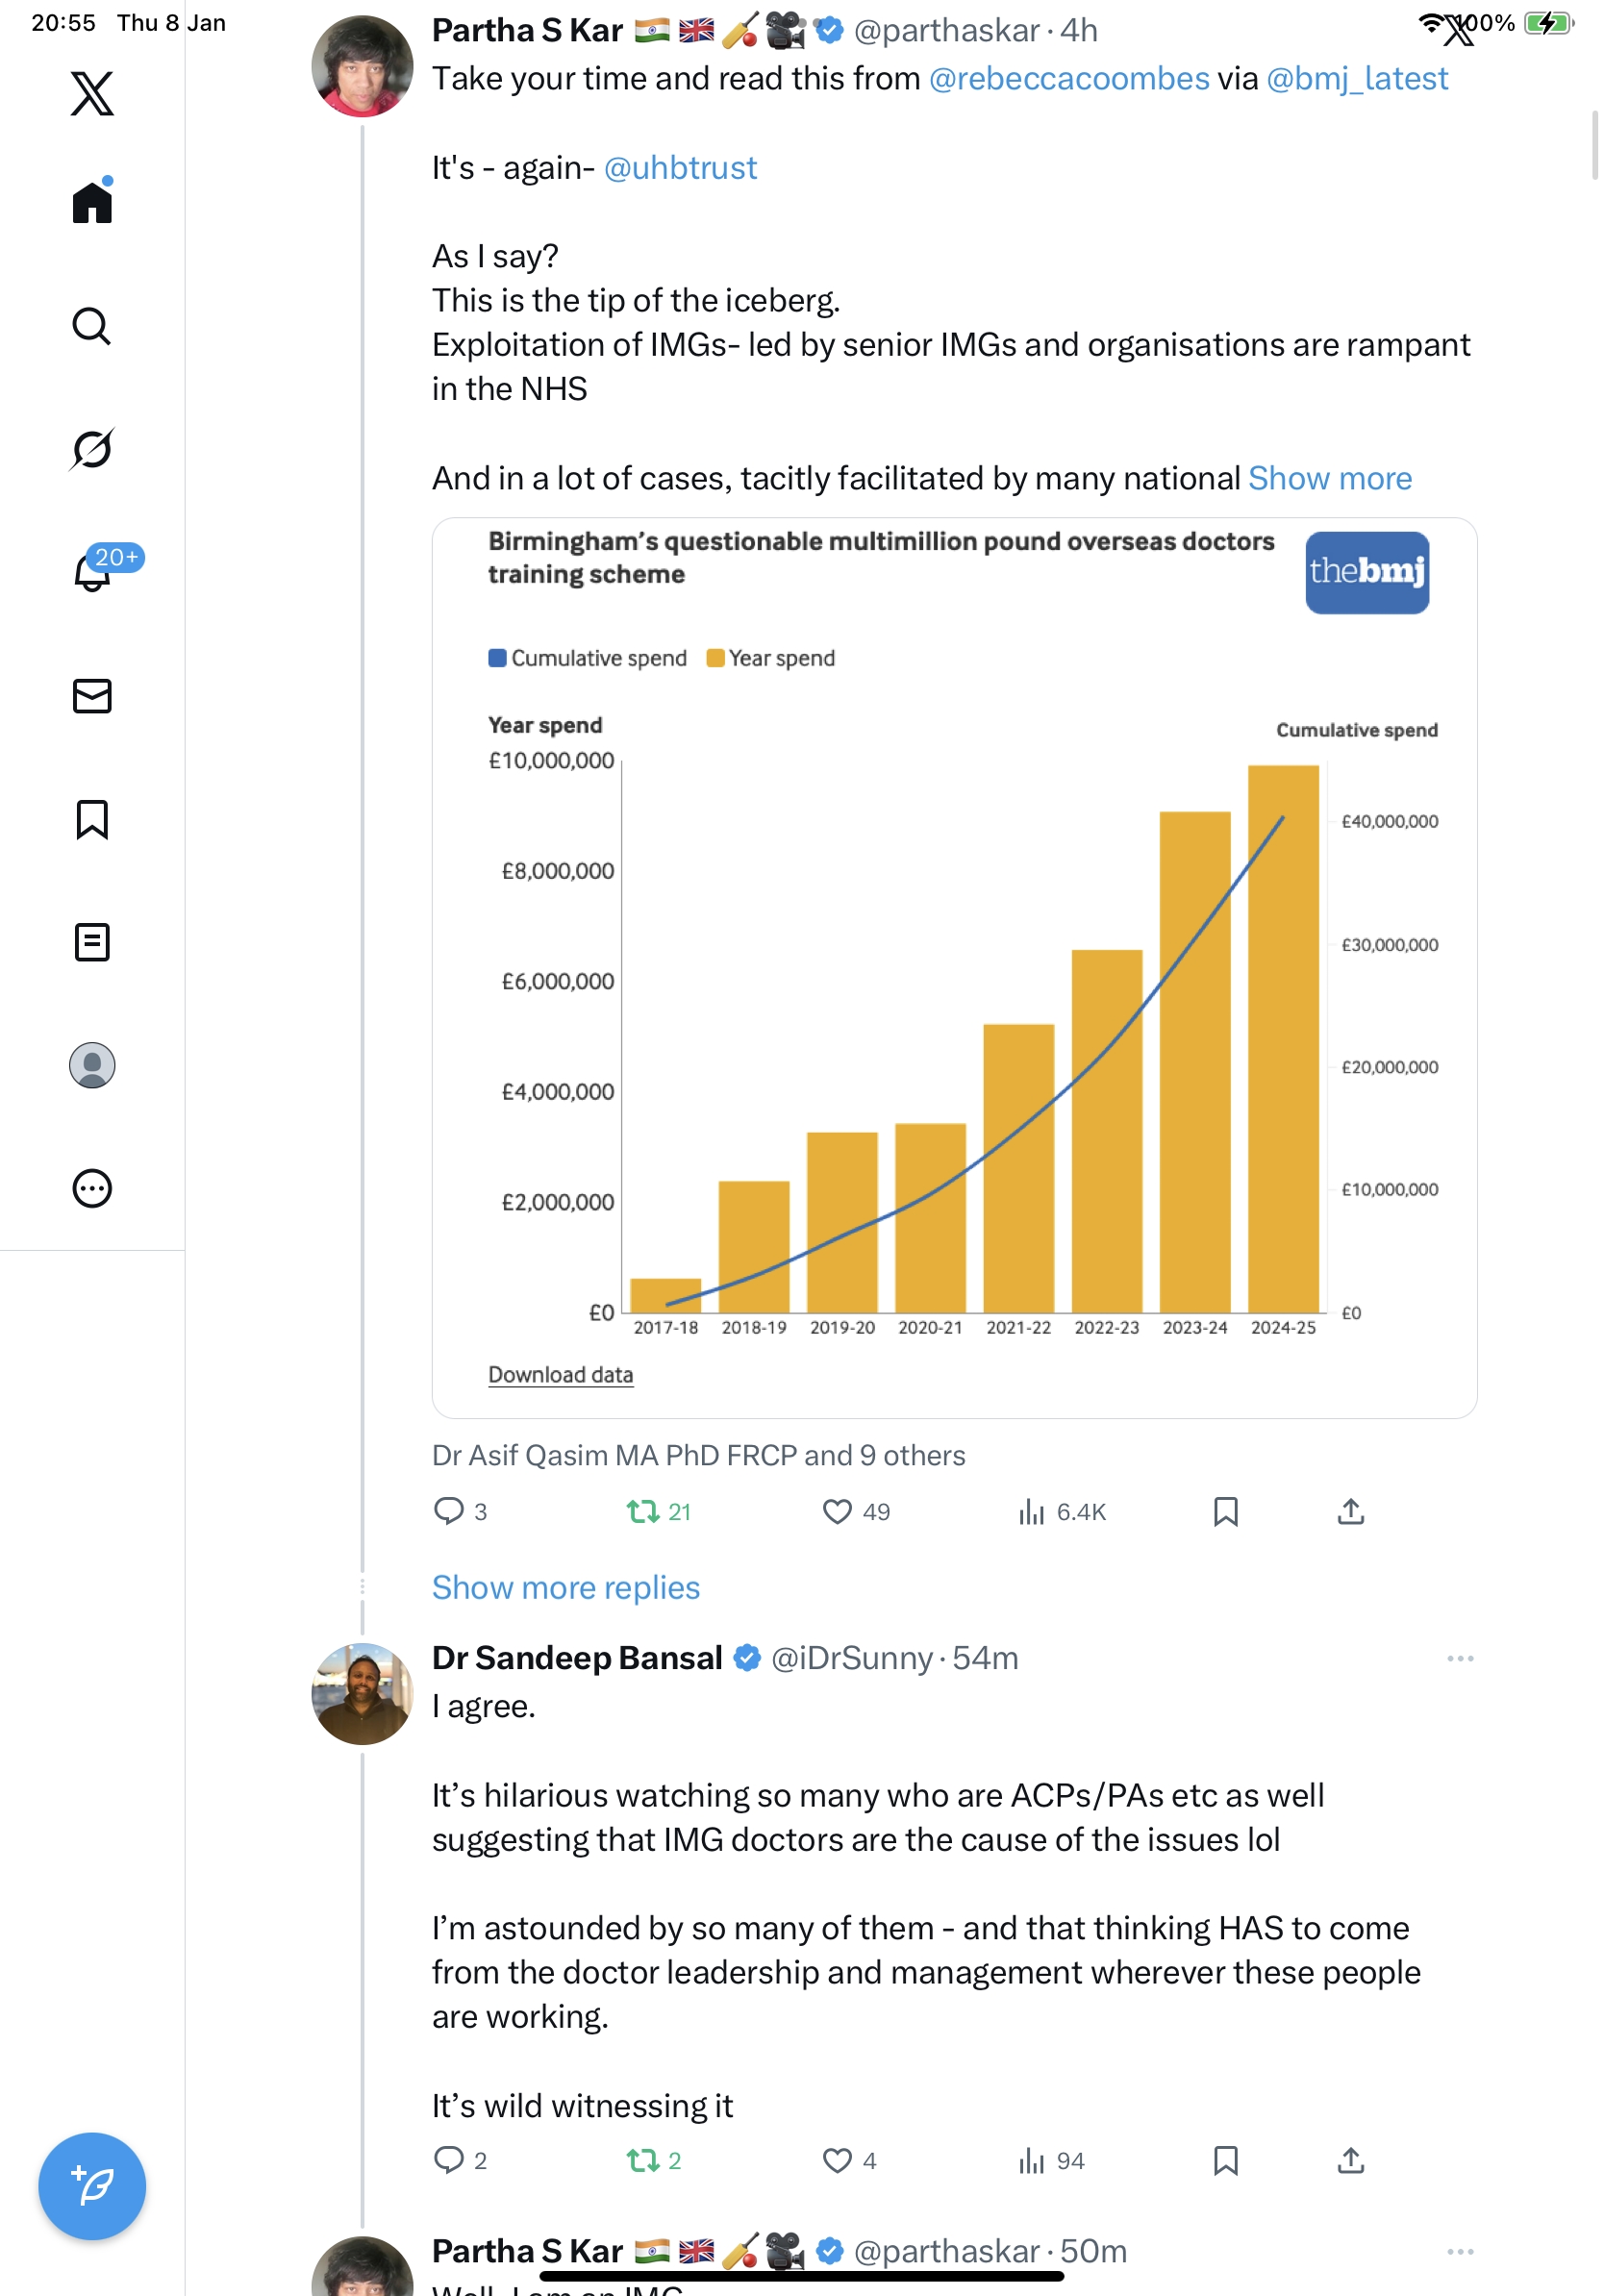1604x2296 pixels.
Task: Expand thread via Show more replies
Action: [x=565, y=1588]
